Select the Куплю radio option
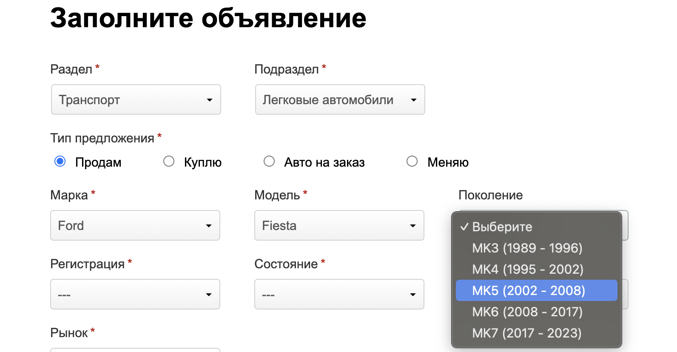 click(x=169, y=162)
